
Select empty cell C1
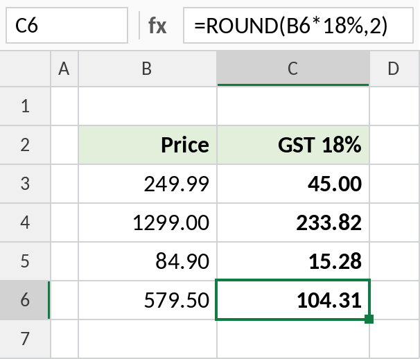(x=293, y=106)
